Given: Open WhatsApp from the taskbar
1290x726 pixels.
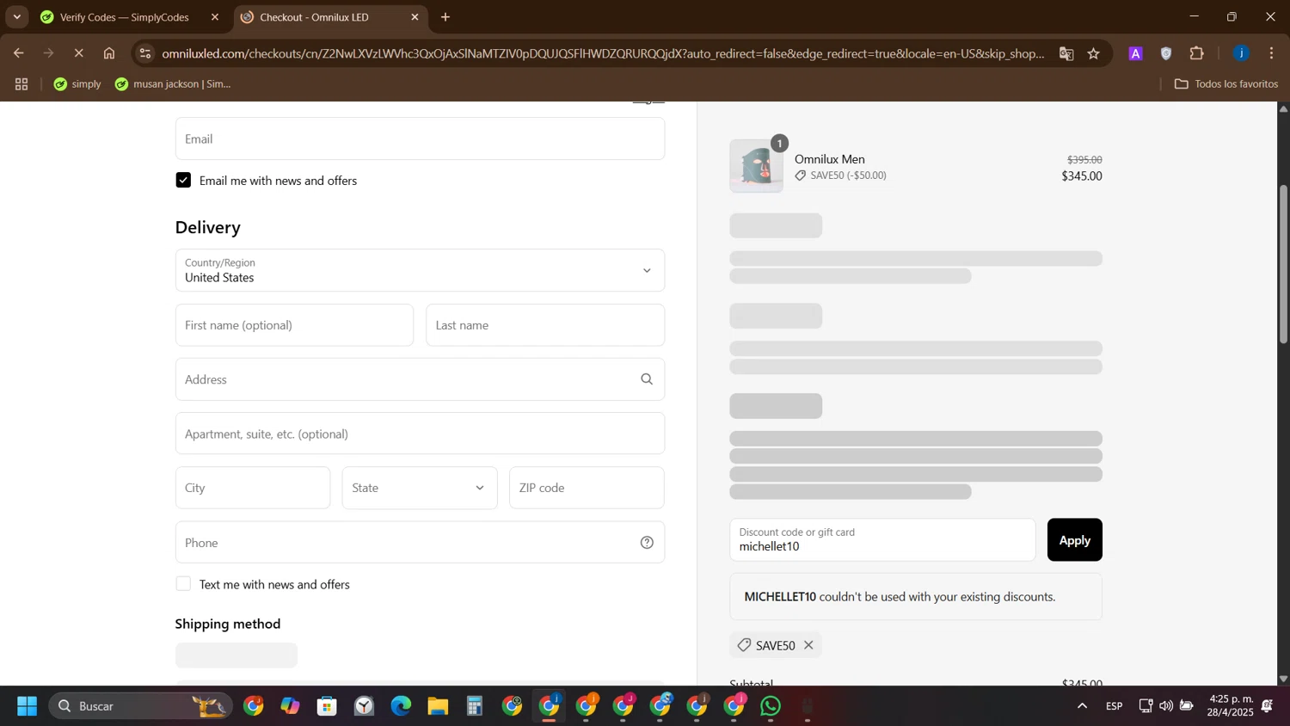Looking at the screenshot, I should (771, 706).
